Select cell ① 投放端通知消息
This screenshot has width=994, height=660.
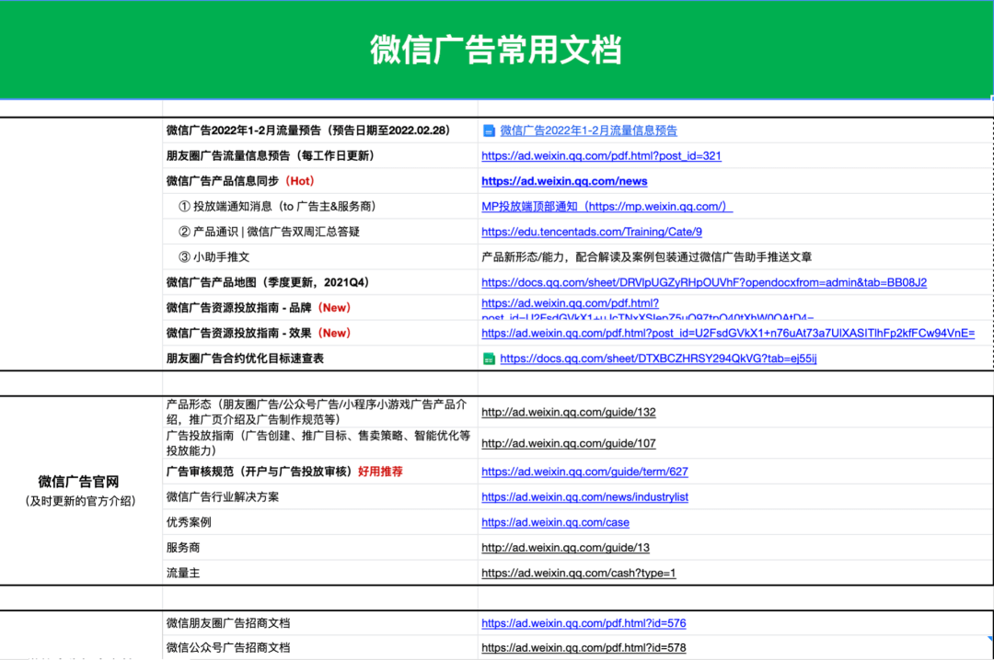[x=320, y=207]
